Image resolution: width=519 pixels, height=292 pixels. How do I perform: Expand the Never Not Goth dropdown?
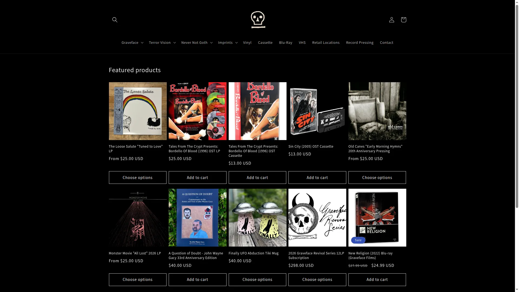(197, 42)
